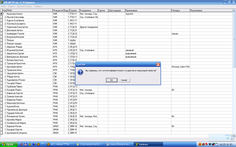236x147 pixels.
Task: Click the Поездки cell Москва, Санкт-Пет
Action: 181,67
